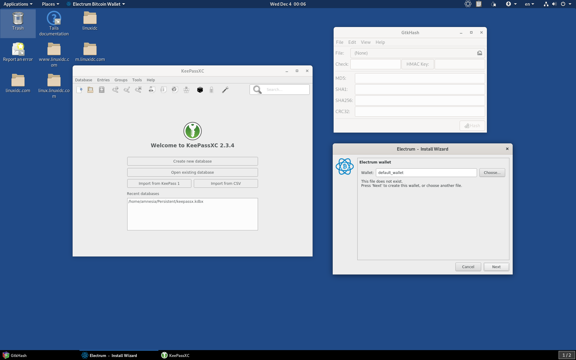Click the clipboard tray icon in top bar
The height and width of the screenshot is (360, 576).
[x=479, y=4]
